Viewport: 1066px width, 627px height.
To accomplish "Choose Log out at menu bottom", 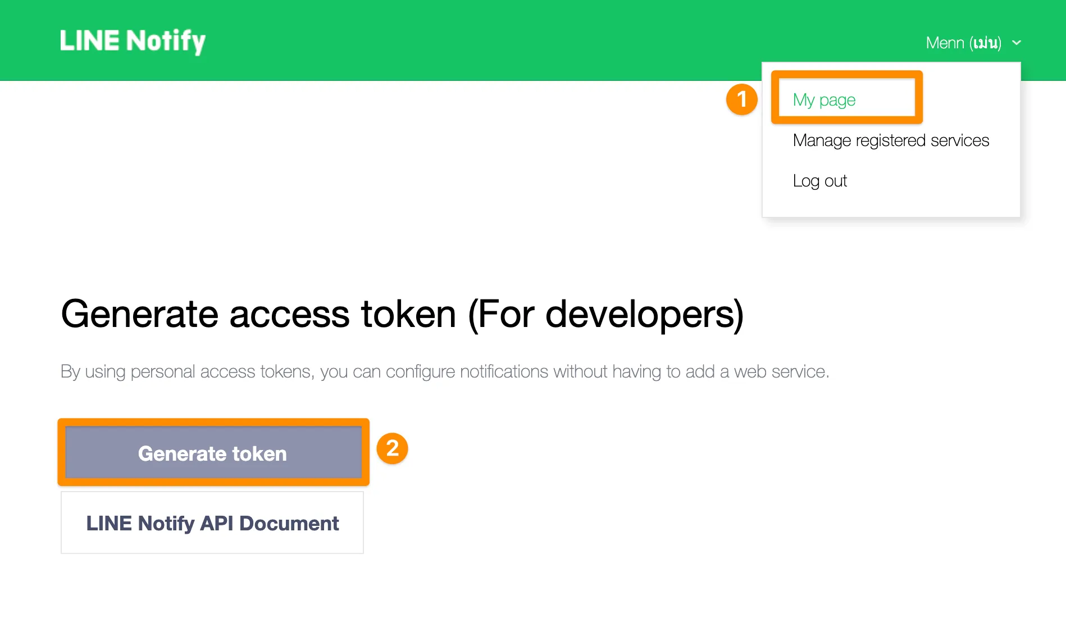I will coord(819,180).
